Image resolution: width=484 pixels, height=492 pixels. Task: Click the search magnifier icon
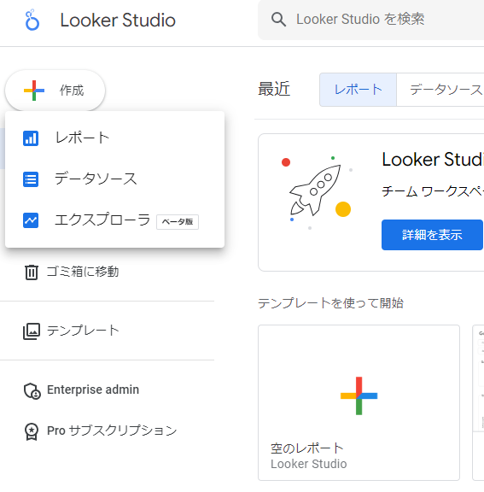click(278, 20)
